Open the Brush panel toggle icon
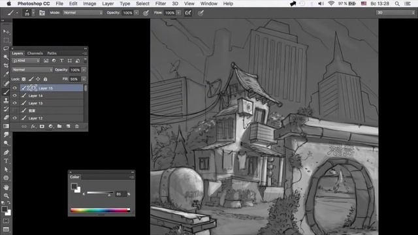 (x=42, y=12)
